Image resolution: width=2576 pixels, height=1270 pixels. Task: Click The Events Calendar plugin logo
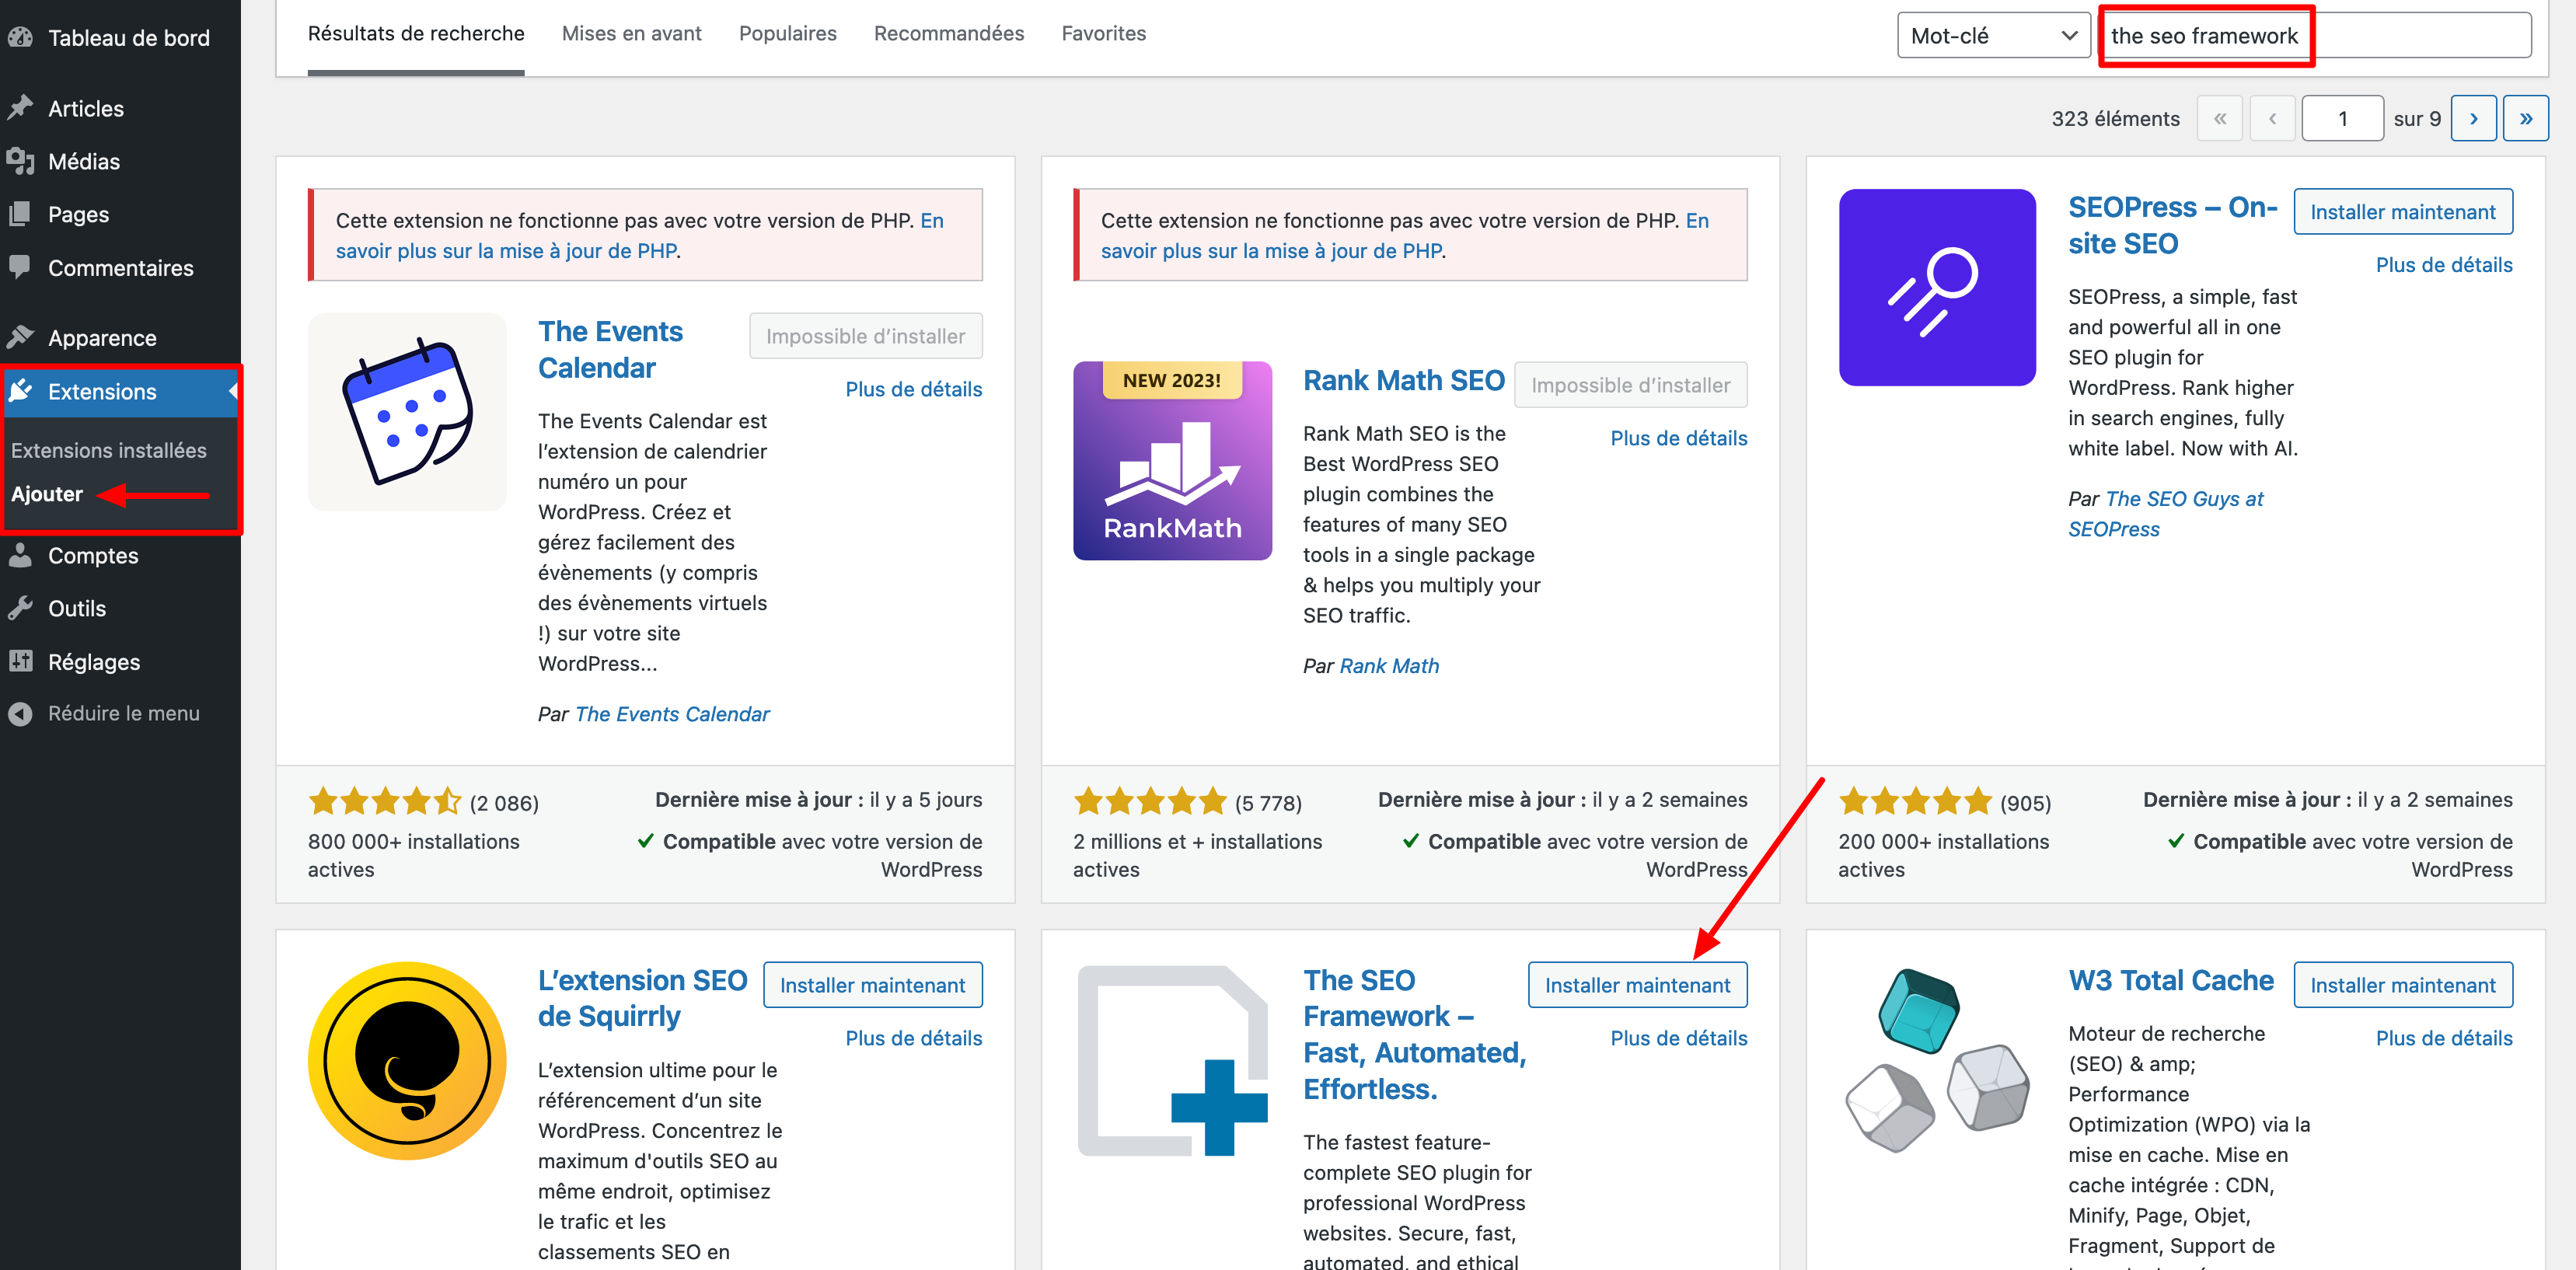(406, 411)
